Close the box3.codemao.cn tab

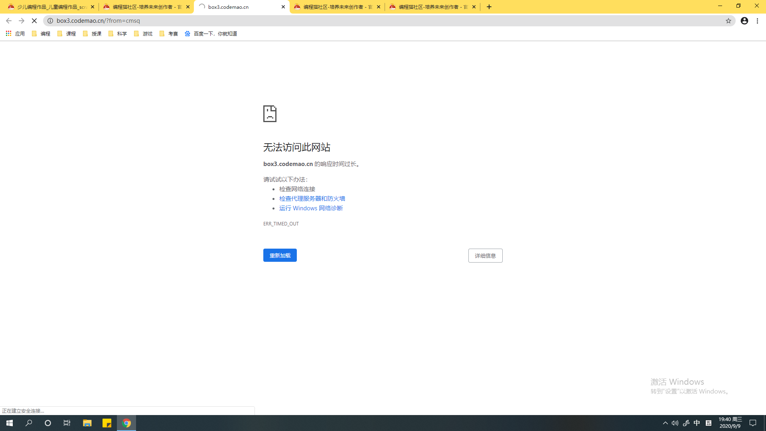(x=283, y=7)
